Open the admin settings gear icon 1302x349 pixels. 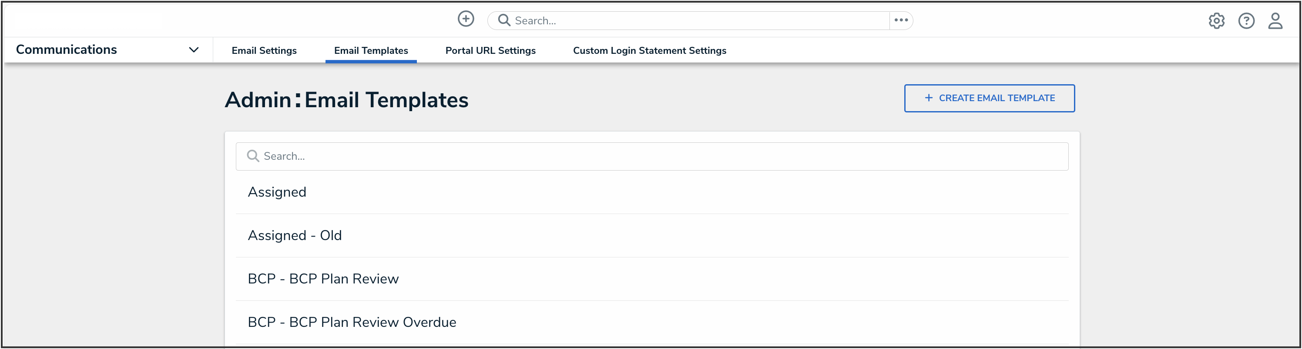pyautogui.click(x=1216, y=21)
